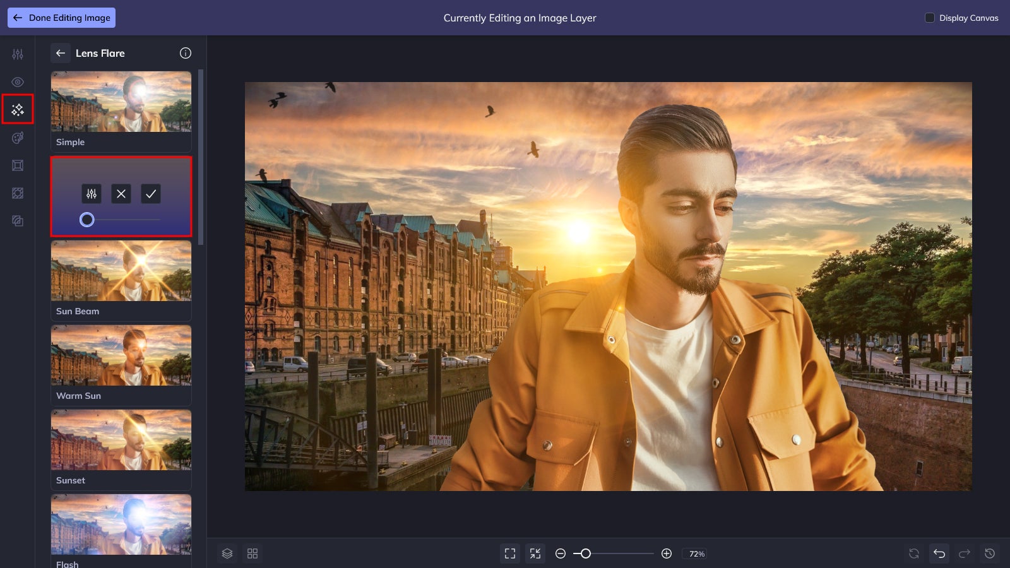Click the fit-to-screen icon below the canvas
The image size is (1010, 568).
coord(511,553)
